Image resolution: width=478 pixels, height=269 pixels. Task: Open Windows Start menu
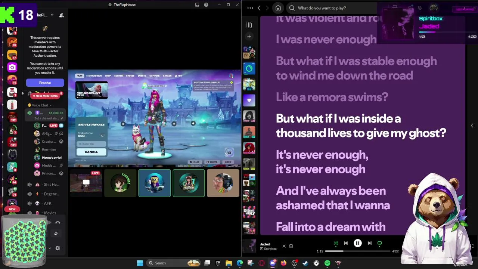click(x=140, y=263)
